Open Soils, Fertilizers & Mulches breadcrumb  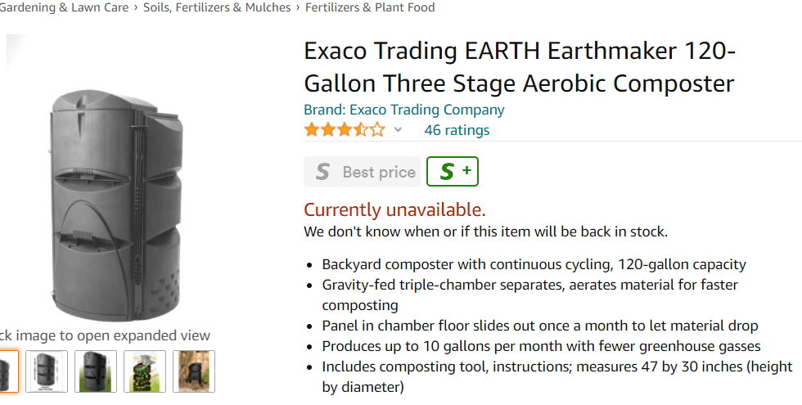pyautogui.click(x=217, y=7)
